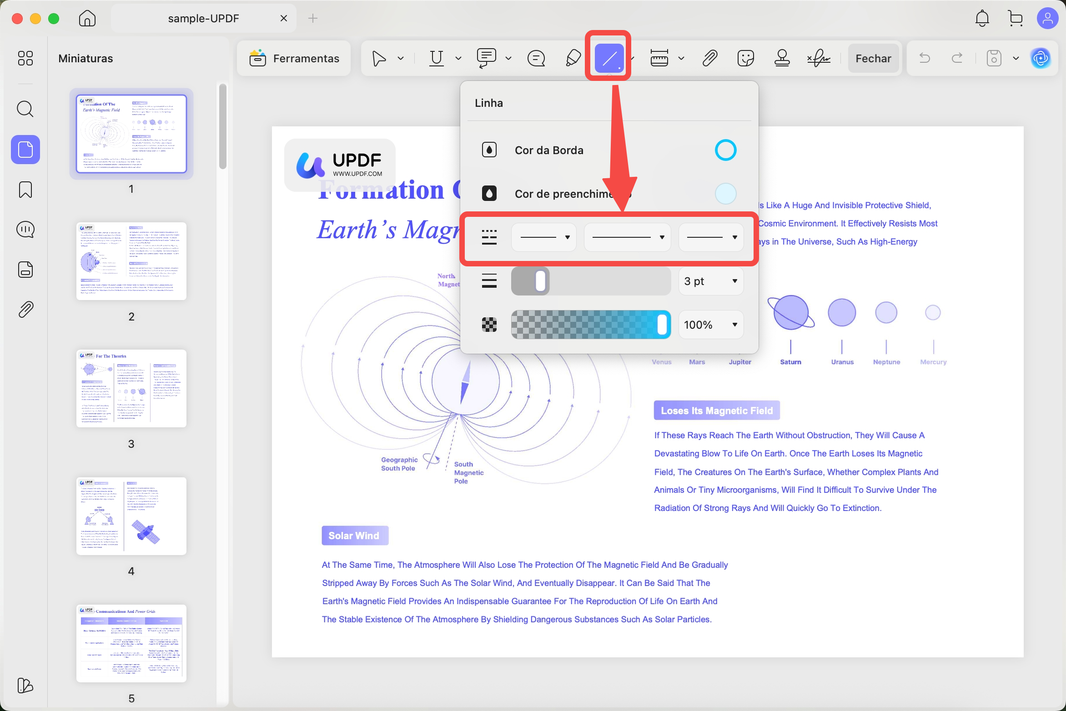Viewport: 1066px width, 711px height.
Task: Select the Signature tool
Action: click(818, 58)
